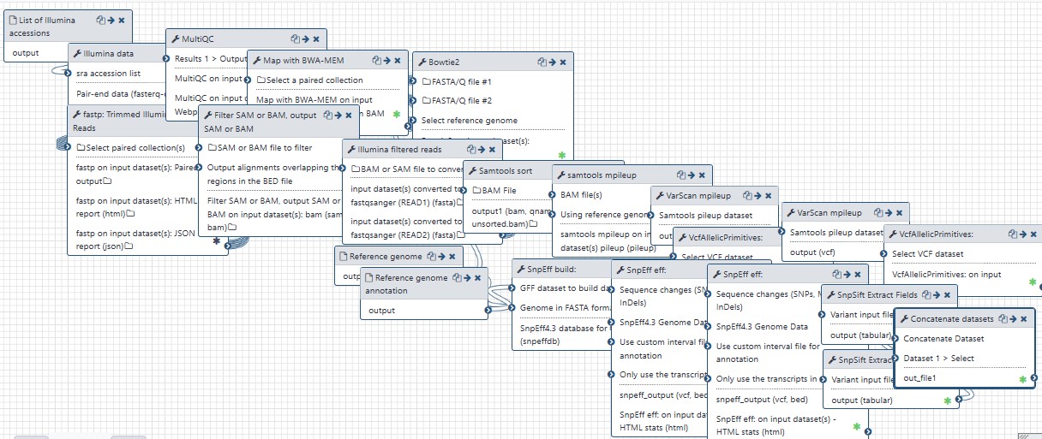This screenshot has height=439, width=1042.
Task: Duplicate the SnpSift Extract Fields node
Action: (926, 295)
